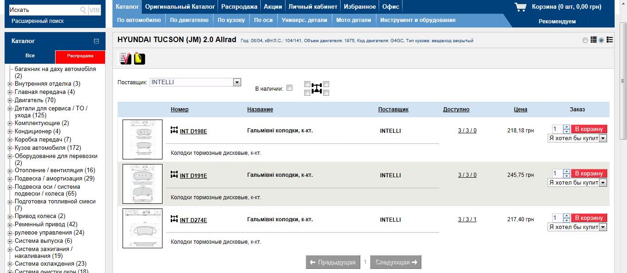The image size is (627, 273).
Task: Open 'Я хотел бы купит' dropdown for D191E
Action: coord(603,183)
